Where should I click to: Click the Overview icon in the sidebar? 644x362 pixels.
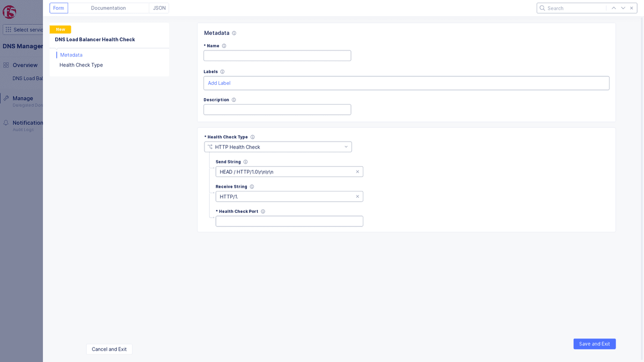[x=6, y=64]
